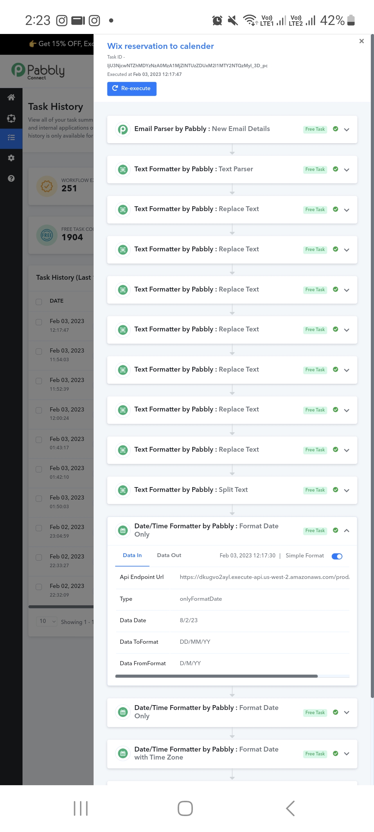Check the Feb 03, 2023 11:54:03 row checkbox

[x=39, y=352]
